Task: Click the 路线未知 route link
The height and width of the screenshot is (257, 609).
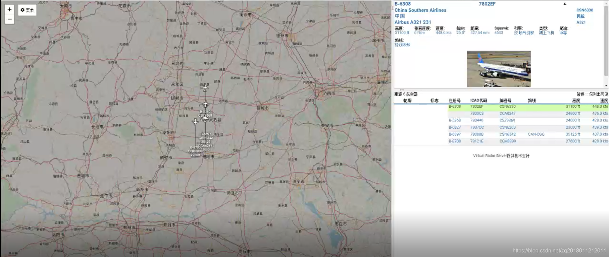Action: pyautogui.click(x=402, y=45)
